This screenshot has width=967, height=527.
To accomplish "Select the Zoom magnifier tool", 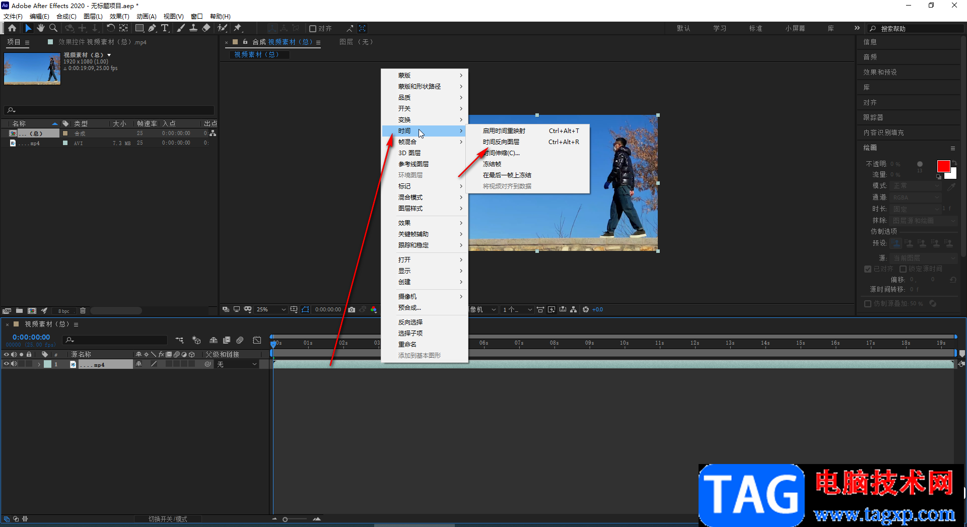I will click(53, 28).
